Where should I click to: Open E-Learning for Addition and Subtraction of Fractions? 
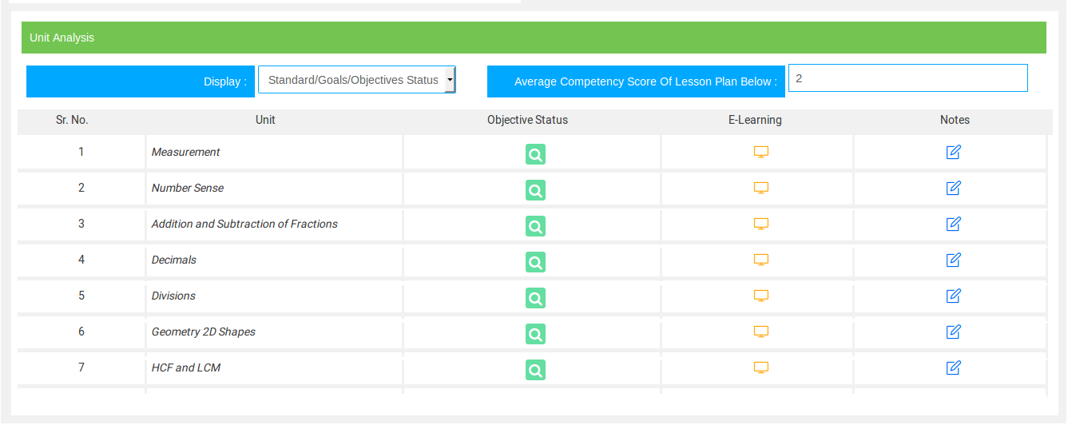(x=761, y=224)
